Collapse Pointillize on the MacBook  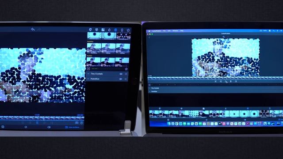[149, 91]
